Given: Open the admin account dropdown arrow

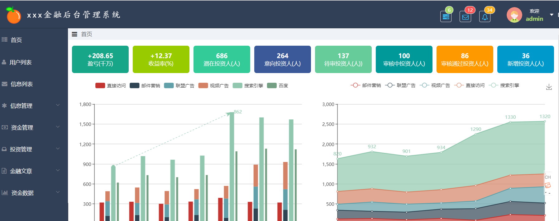Looking at the screenshot, I should (552, 15).
